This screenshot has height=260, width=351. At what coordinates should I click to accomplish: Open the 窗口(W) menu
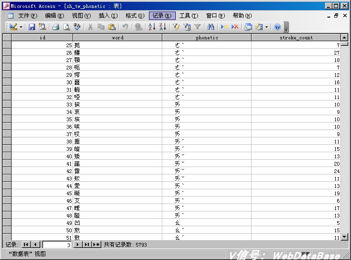point(216,16)
